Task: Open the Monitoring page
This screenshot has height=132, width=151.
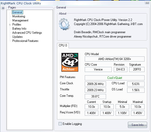Action: (x=19, y=16)
